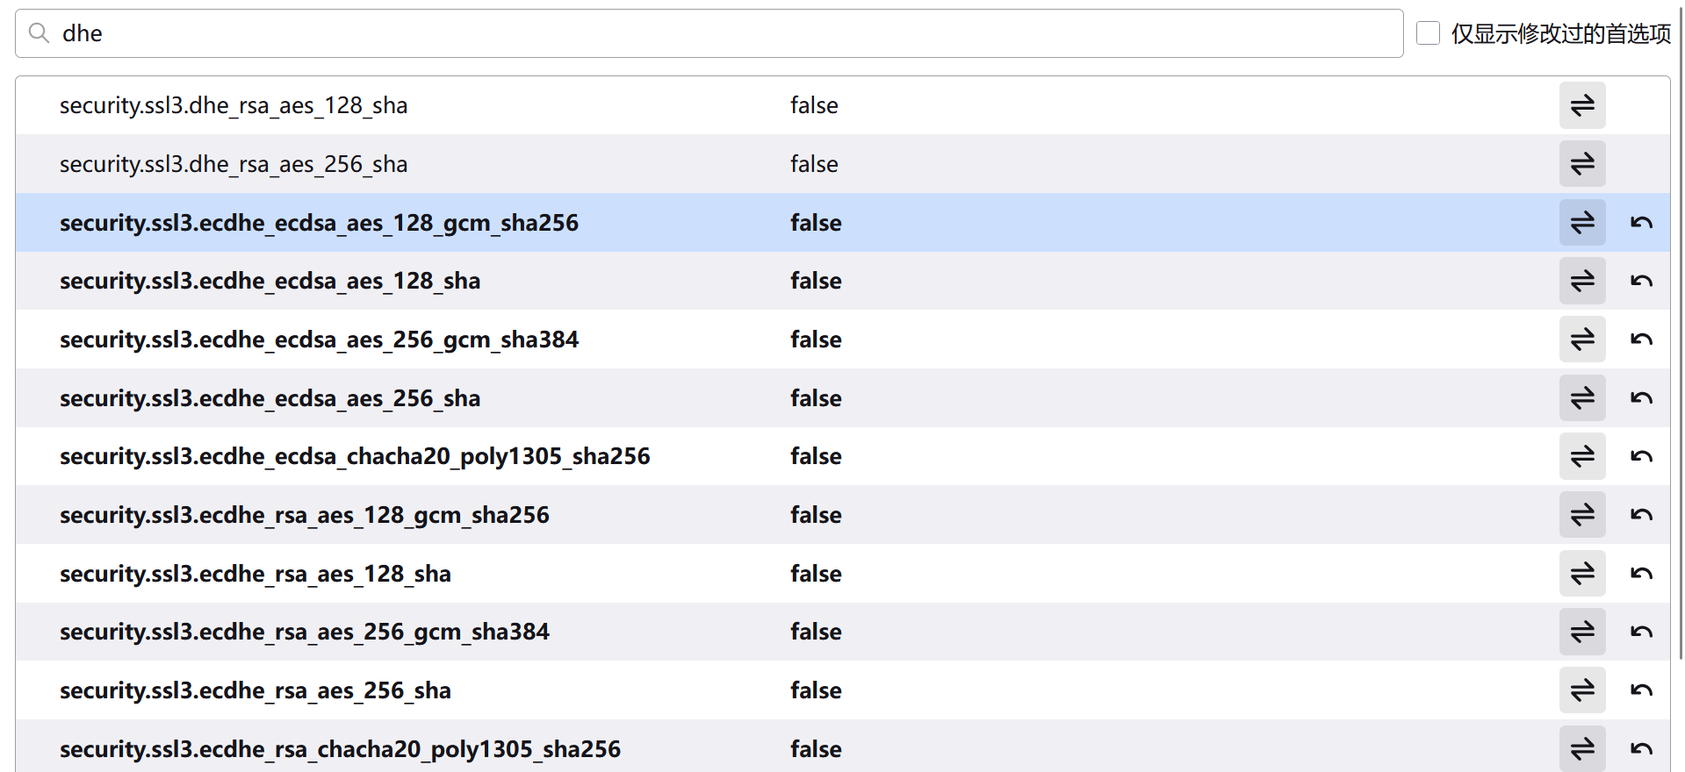This screenshot has width=1685, height=772.
Task: Click reset arrow for ecdhe_ecdsa_aes_256_gcm_sha384
Action: tap(1640, 340)
